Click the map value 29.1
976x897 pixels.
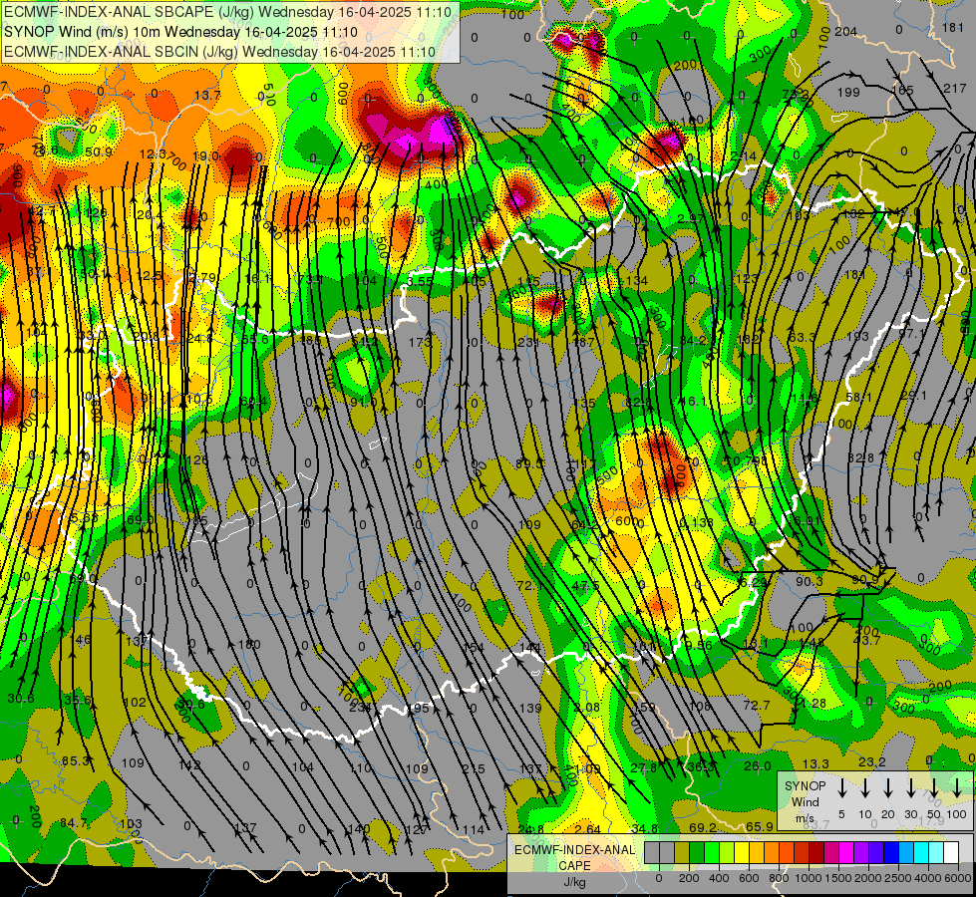click(914, 396)
